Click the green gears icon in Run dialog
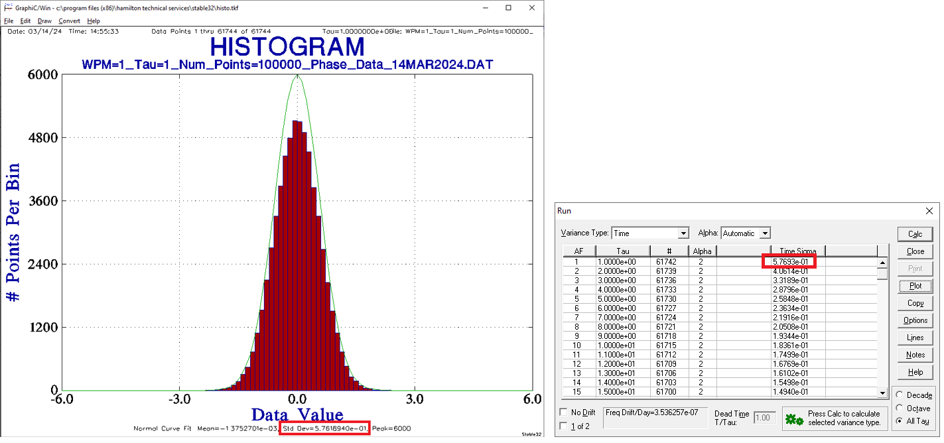Image resolution: width=944 pixels, height=443 pixels. [795, 420]
